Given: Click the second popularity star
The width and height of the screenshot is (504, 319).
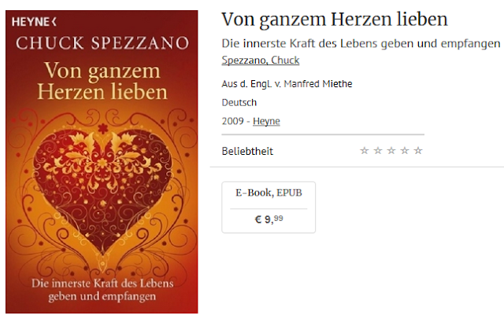Looking at the screenshot, I should [378, 150].
